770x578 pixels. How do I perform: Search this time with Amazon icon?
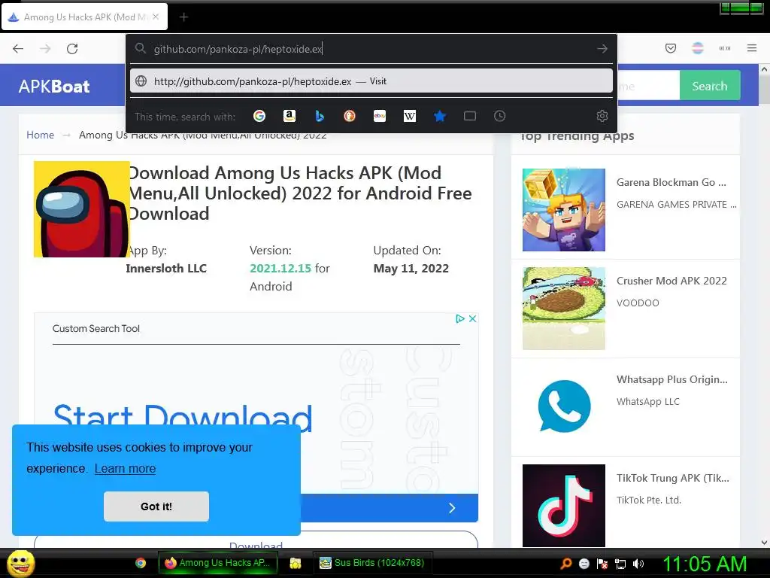point(290,116)
